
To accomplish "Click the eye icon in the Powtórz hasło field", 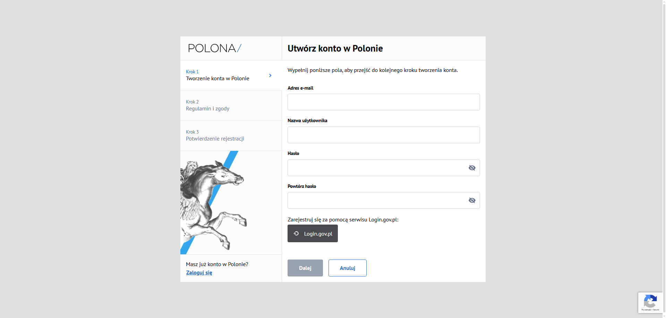I will pos(472,200).
